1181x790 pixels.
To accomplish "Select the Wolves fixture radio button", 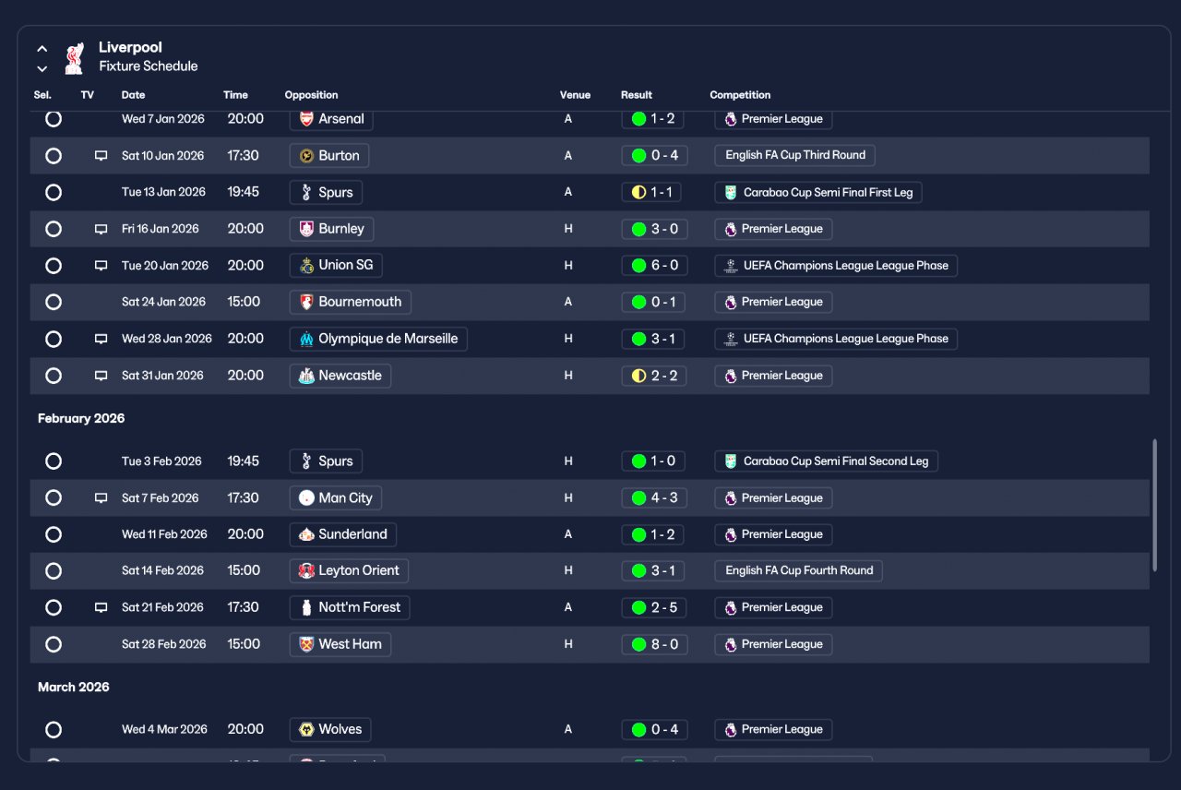I will pos(54,730).
